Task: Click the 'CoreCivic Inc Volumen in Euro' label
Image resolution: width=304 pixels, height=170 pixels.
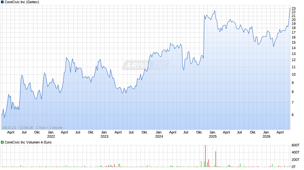Action: tap(28, 142)
